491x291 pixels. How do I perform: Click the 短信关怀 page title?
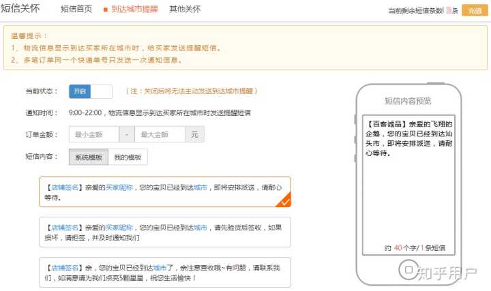click(20, 8)
